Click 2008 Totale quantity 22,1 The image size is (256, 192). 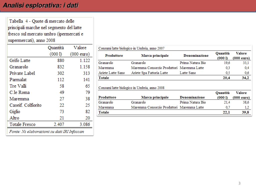coord(226,112)
